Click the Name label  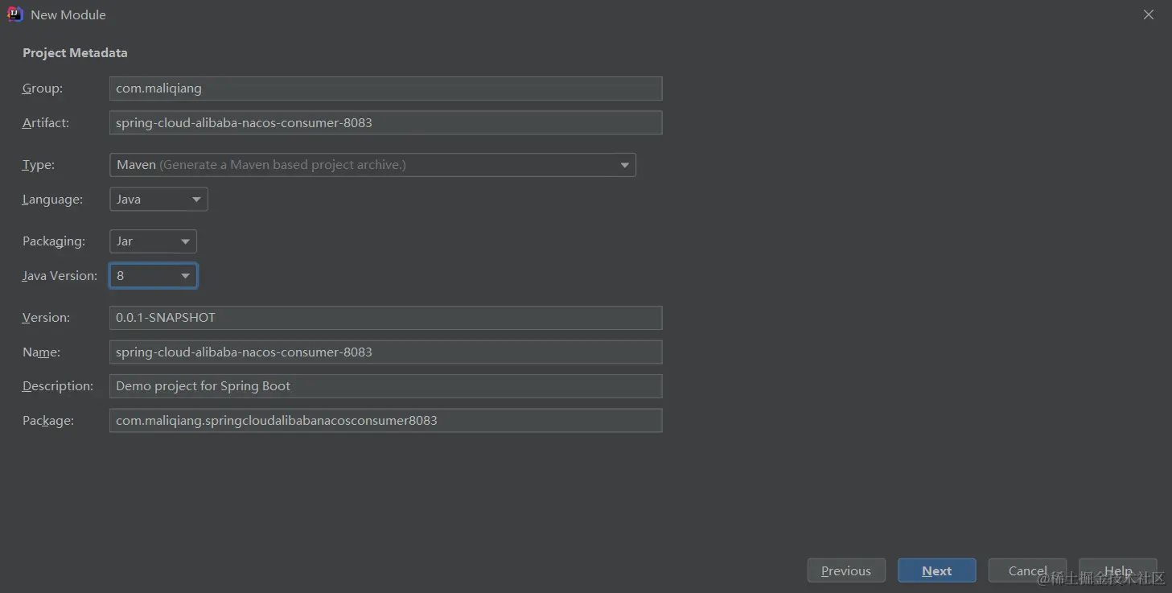click(x=41, y=352)
